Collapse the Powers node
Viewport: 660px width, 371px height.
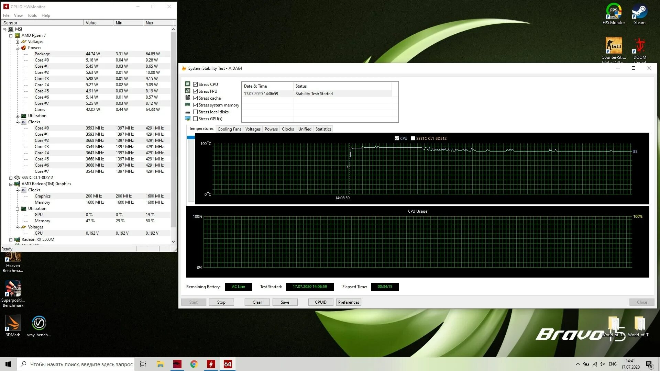pyautogui.click(x=17, y=48)
